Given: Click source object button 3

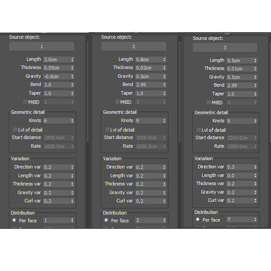Looking at the screenshot, I should [225, 47].
